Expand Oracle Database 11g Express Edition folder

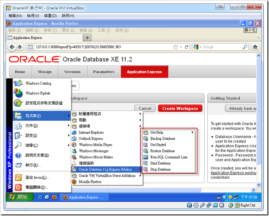tap(107, 169)
